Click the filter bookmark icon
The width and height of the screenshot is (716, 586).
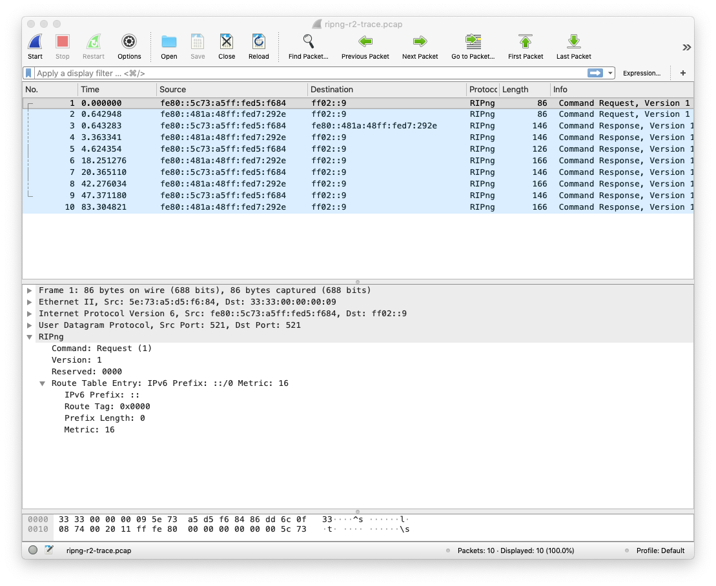29,73
